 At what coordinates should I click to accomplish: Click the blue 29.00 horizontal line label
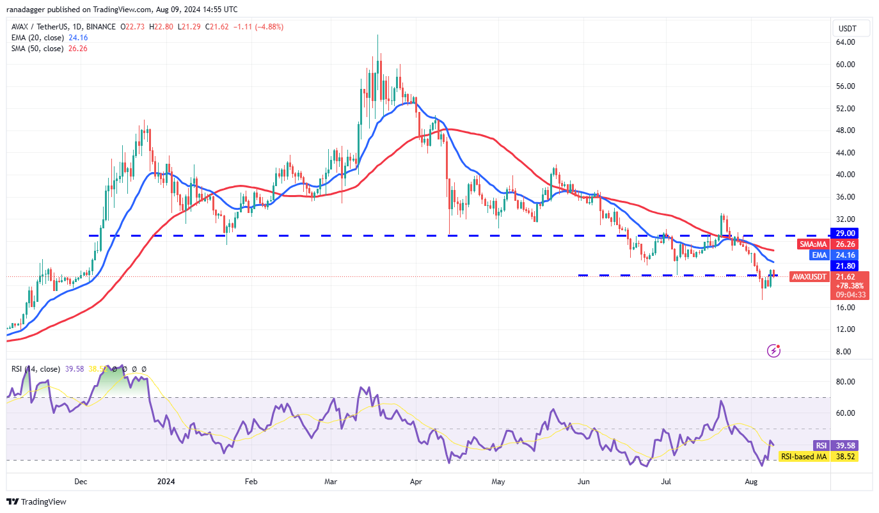[x=845, y=233]
